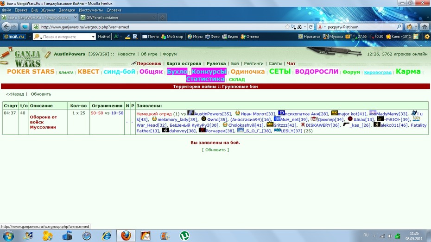Open the Киев +10°C weather widget
The width and height of the screenshot is (431, 242).
[x=398, y=37]
